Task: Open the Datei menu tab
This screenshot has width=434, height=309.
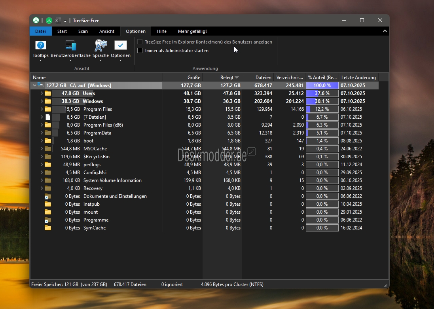Action: [40, 31]
